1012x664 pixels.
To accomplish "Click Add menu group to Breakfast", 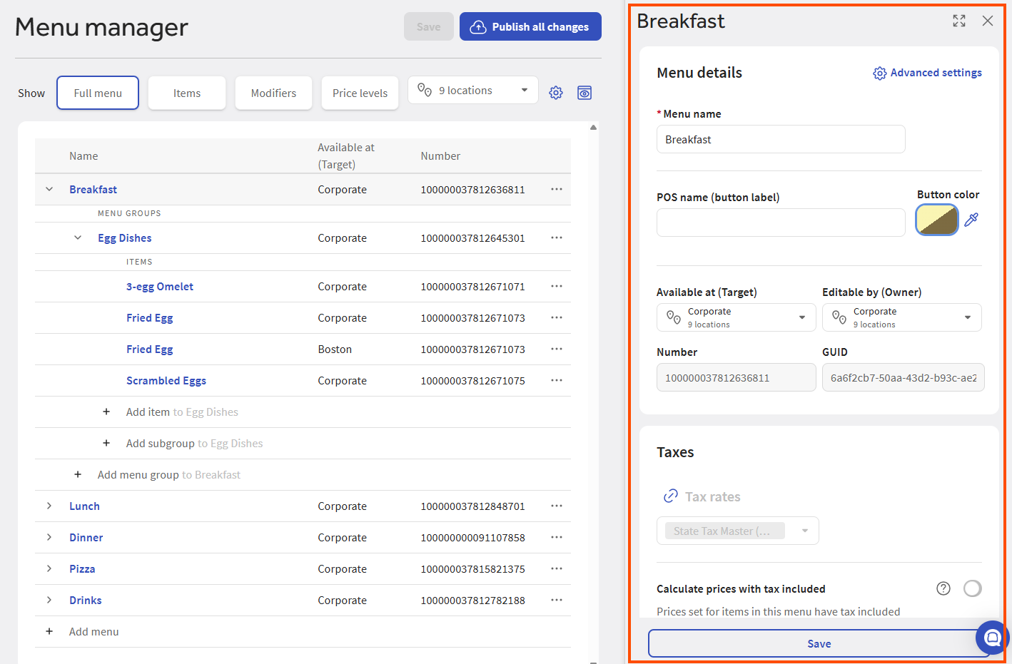I will pos(169,474).
